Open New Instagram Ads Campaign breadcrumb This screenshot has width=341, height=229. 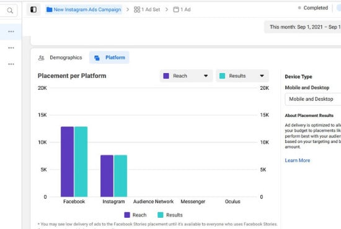(x=84, y=9)
